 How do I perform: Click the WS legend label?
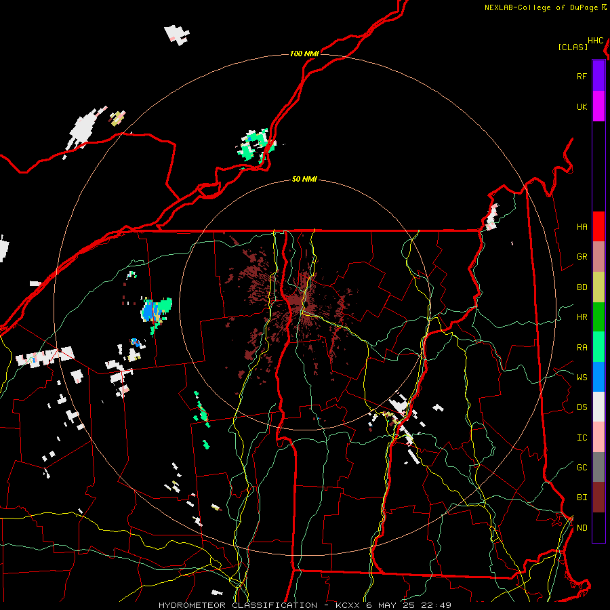click(582, 377)
